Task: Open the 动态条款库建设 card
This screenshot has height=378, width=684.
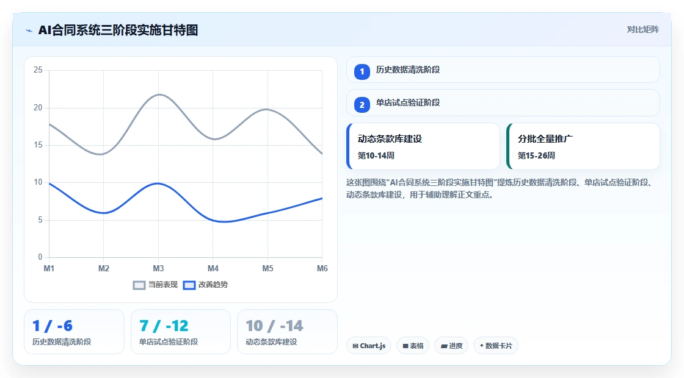Action: [423, 146]
